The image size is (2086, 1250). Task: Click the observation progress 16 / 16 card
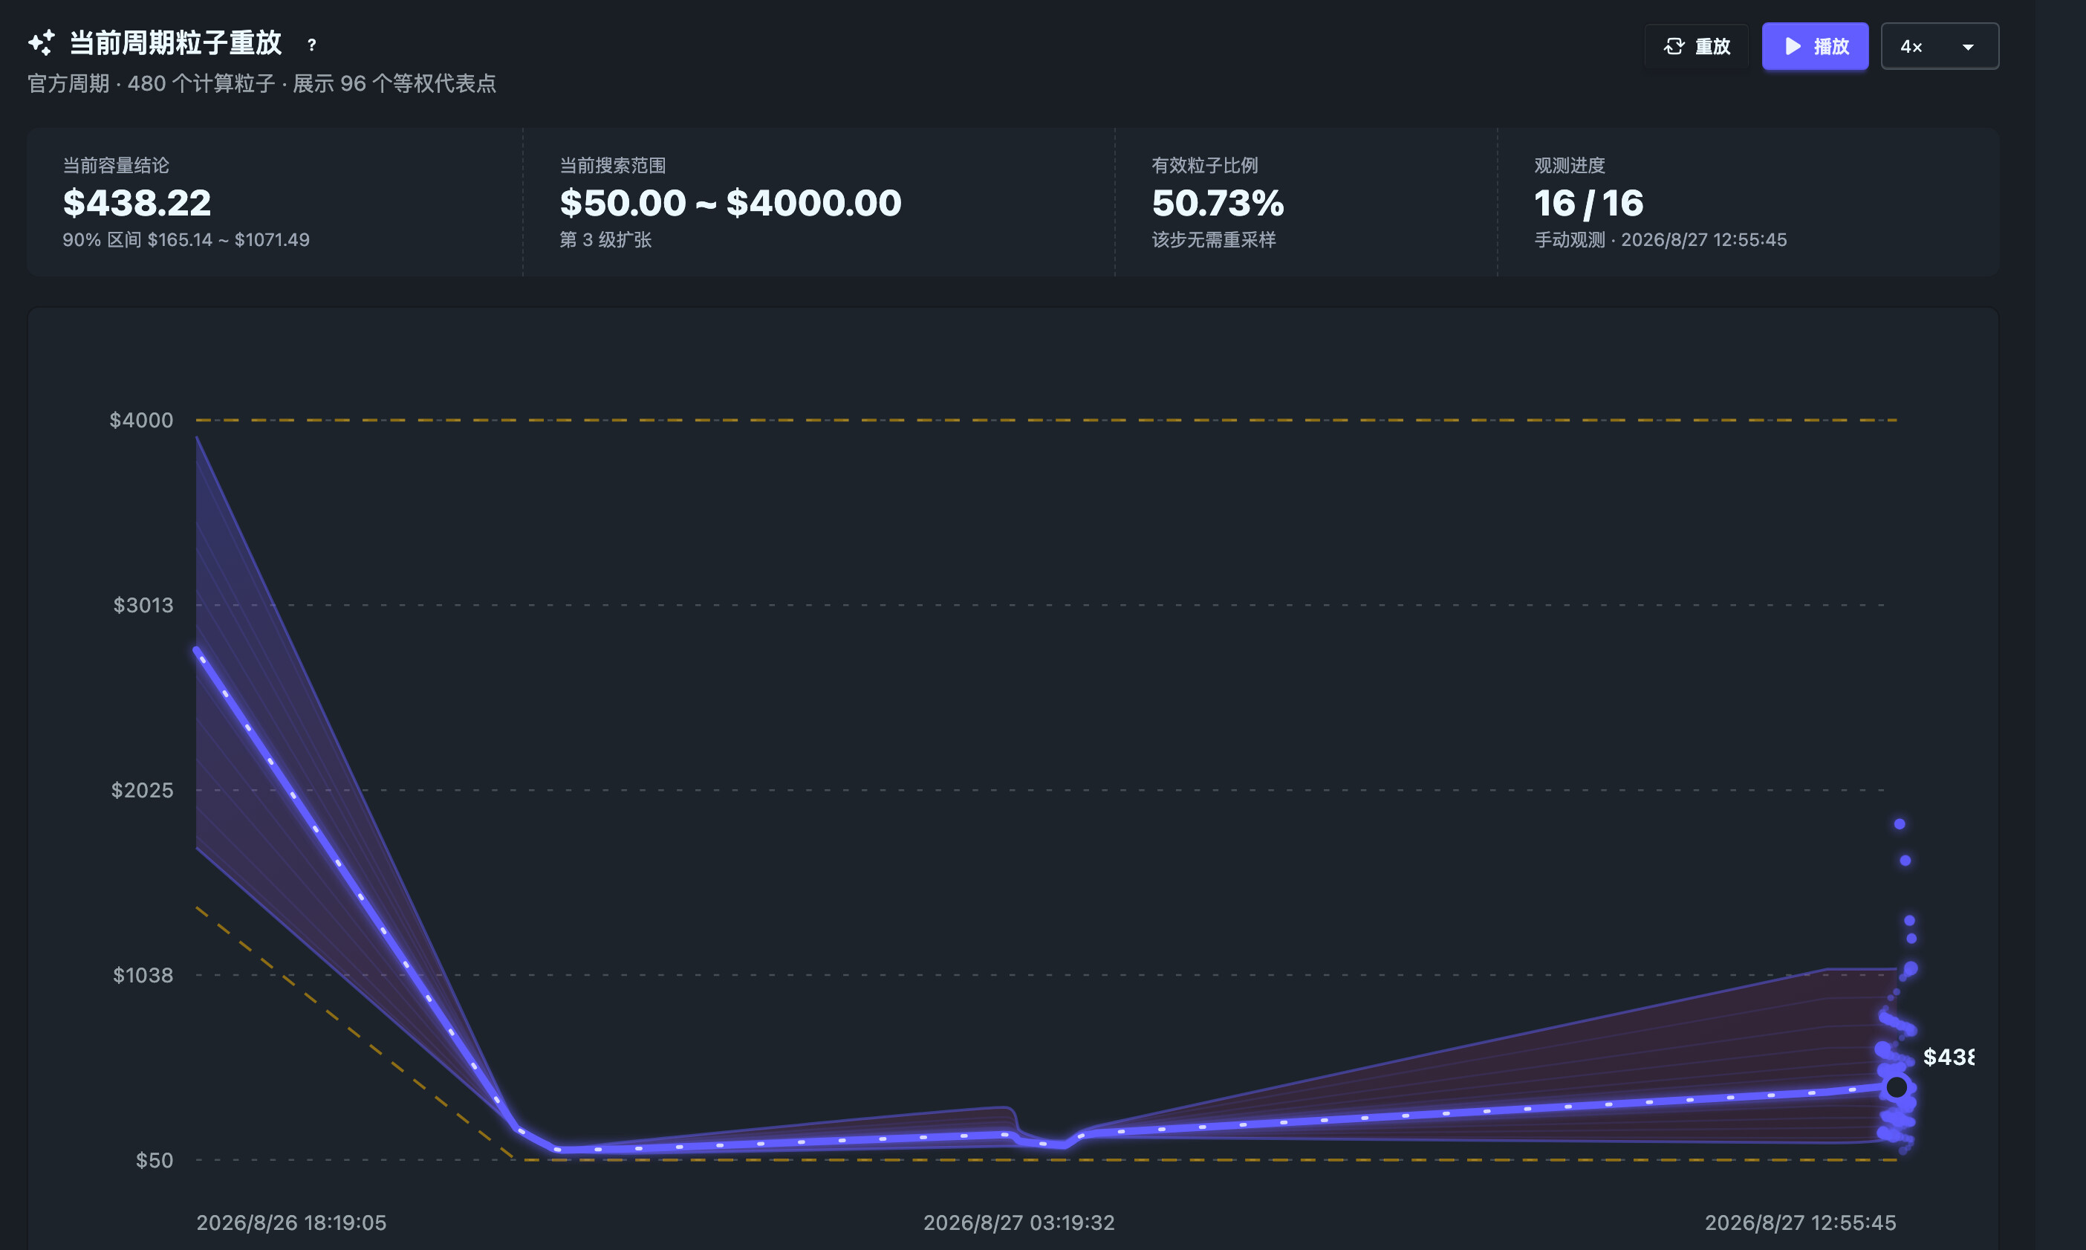[1747, 202]
